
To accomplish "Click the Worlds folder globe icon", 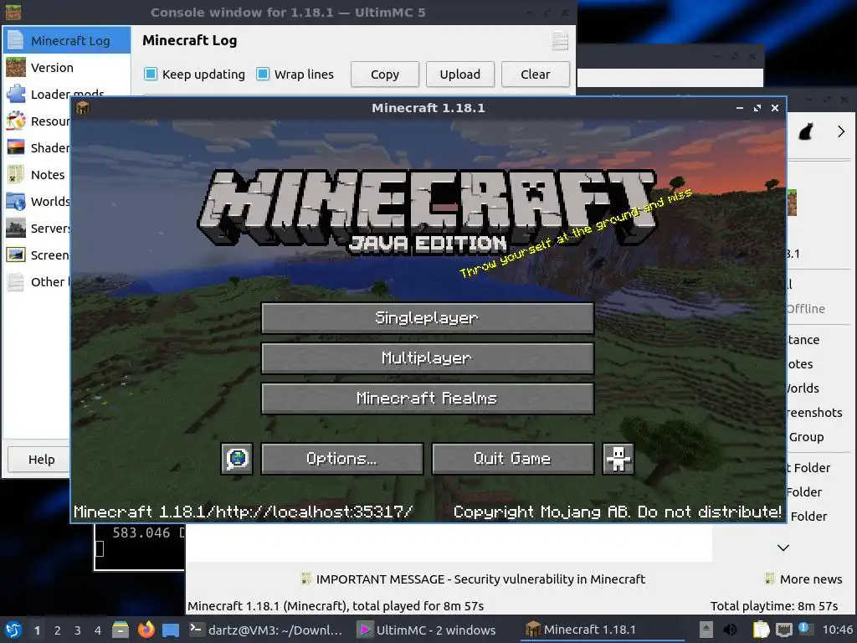I will (x=16, y=201).
